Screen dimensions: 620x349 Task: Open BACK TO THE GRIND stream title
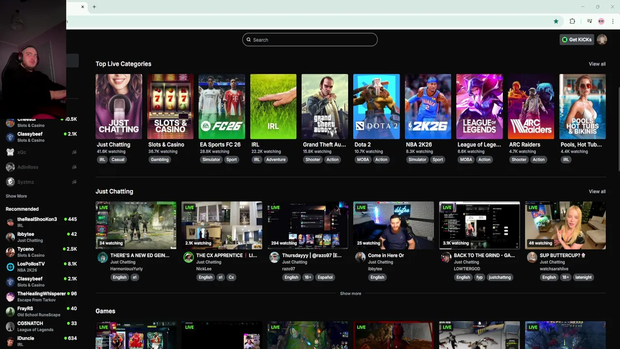[x=484, y=255]
